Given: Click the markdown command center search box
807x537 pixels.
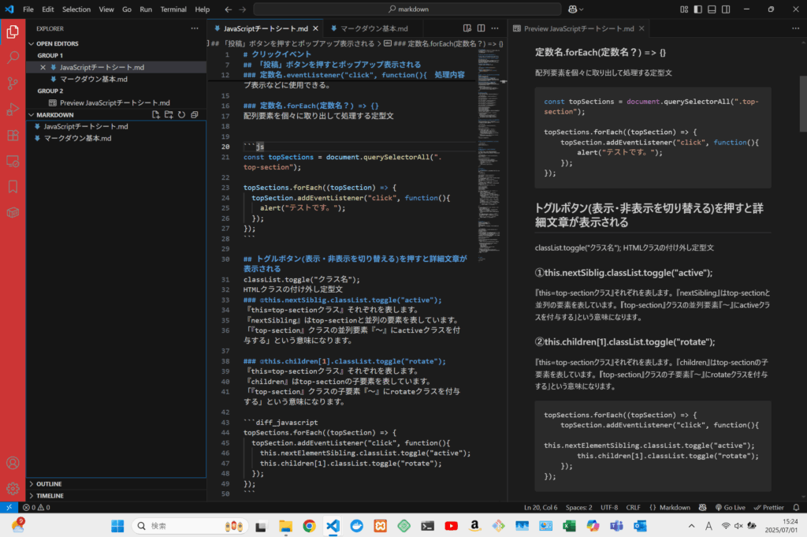Looking at the screenshot, I should click(x=407, y=9).
